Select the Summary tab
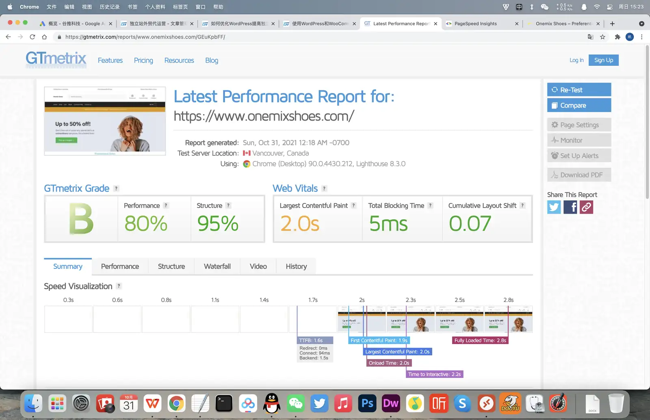The height and width of the screenshot is (420, 650). click(x=68, y=266)
